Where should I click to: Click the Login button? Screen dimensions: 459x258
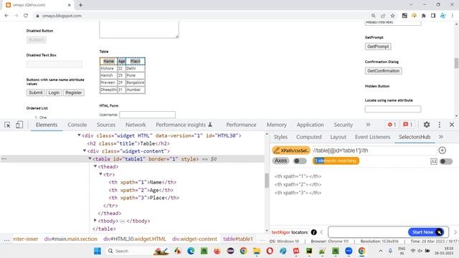click(54, 92)
